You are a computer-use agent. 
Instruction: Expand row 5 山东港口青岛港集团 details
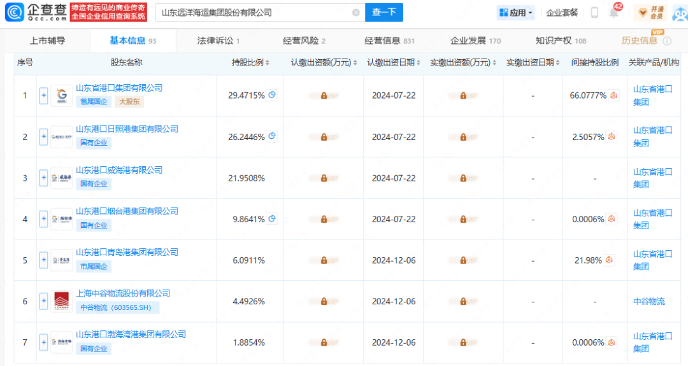tap(43, 260)
